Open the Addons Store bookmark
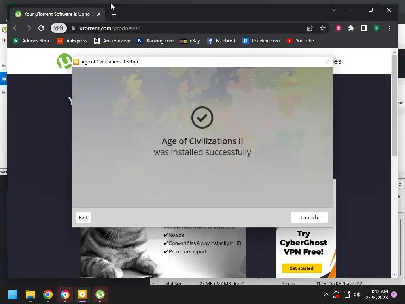This screenshot has width=405, height=304. click(32, 41)
